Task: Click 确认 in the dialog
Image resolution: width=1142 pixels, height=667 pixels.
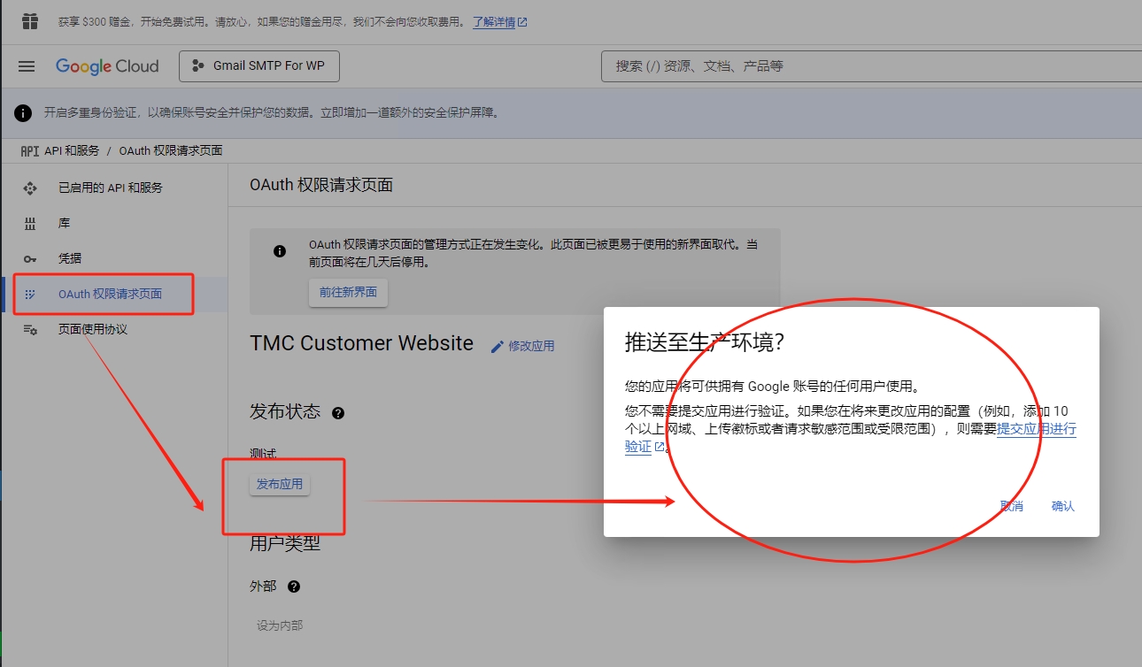Action: click(x=1062, y=506)
